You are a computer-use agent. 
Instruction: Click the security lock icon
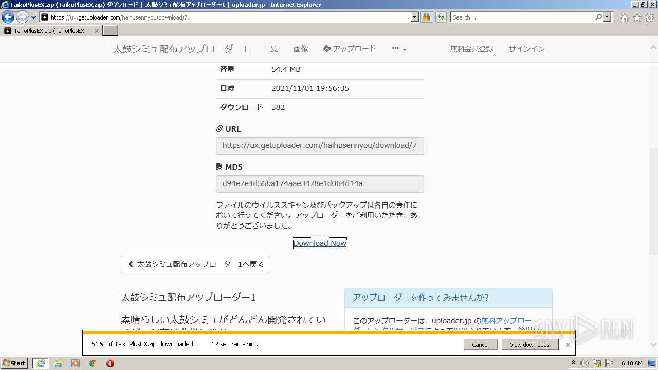pyautogui.click(x=426, y=17)
